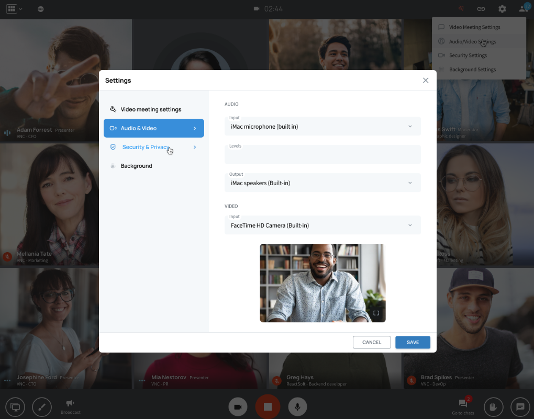Screen dimensions: 534x419
Task: Click the Mellania Tate participant name
Action: tap(34, 254)
